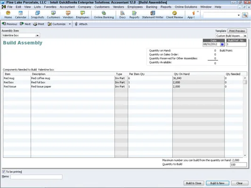Expand the Customize dropdown arrow
251x188 pixels.
point(70,24)
